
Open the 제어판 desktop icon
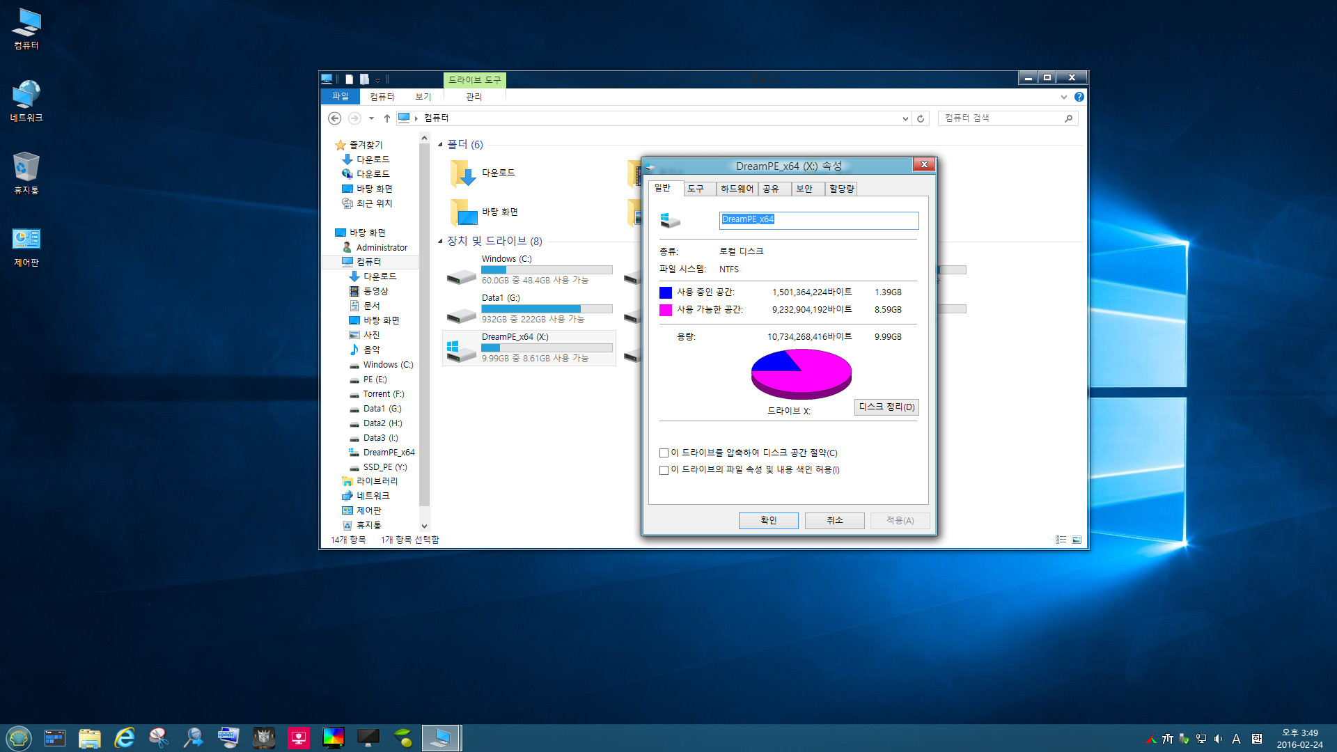click(x=26, y=247)
